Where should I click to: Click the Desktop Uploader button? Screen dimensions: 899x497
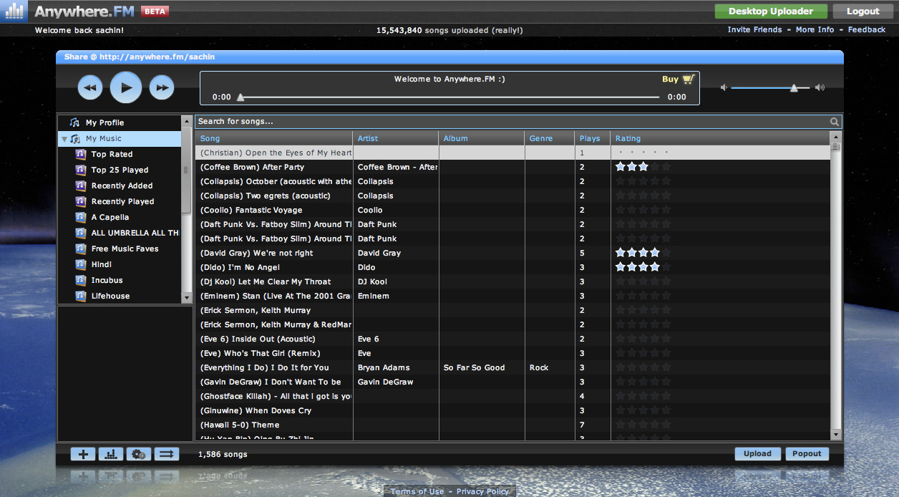[771, 11]
